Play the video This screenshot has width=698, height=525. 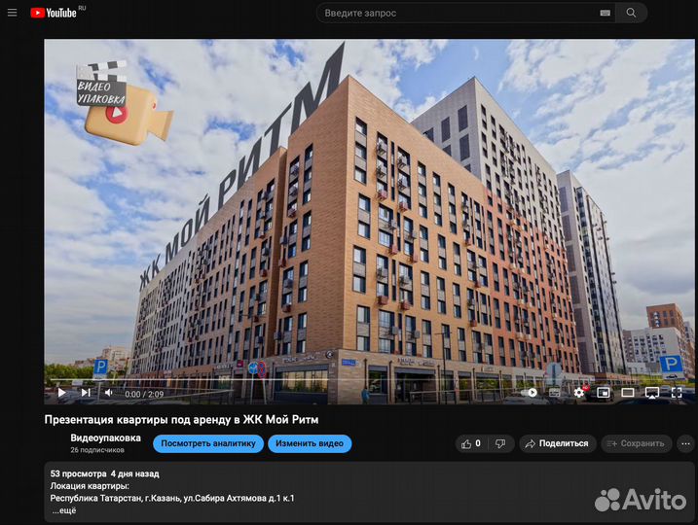(x=61, y=393)
